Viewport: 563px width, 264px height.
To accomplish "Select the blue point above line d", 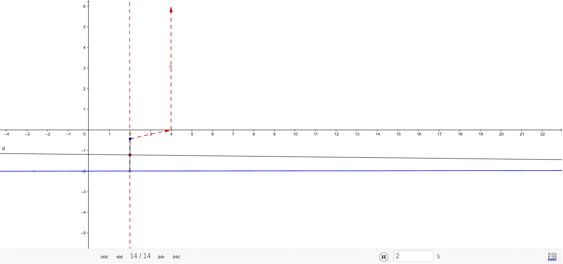I will tap(130, 139).
